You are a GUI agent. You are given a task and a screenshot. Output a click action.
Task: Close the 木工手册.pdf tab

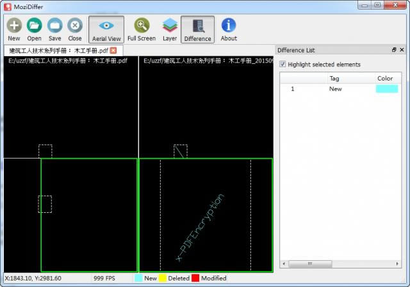tap(113, 50)
